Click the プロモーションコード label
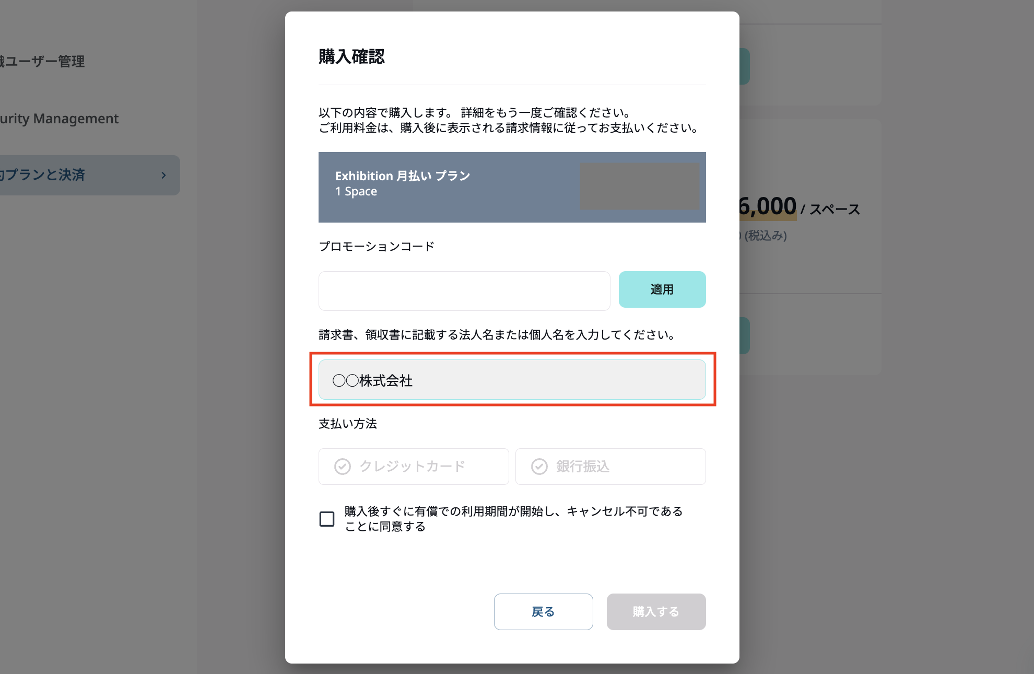1034x674 pixels. click(x=377, y=246)
